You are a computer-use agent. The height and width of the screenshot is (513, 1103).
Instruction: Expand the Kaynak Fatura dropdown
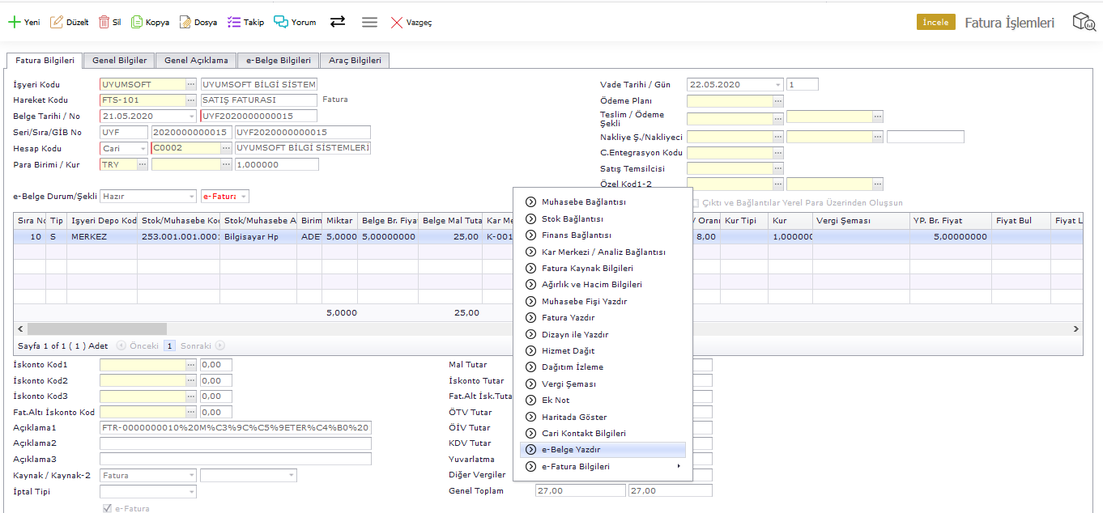point(191,476)
